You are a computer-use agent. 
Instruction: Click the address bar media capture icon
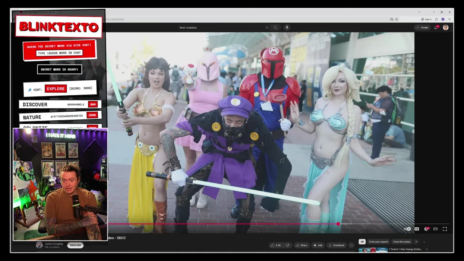pos(391,19)
